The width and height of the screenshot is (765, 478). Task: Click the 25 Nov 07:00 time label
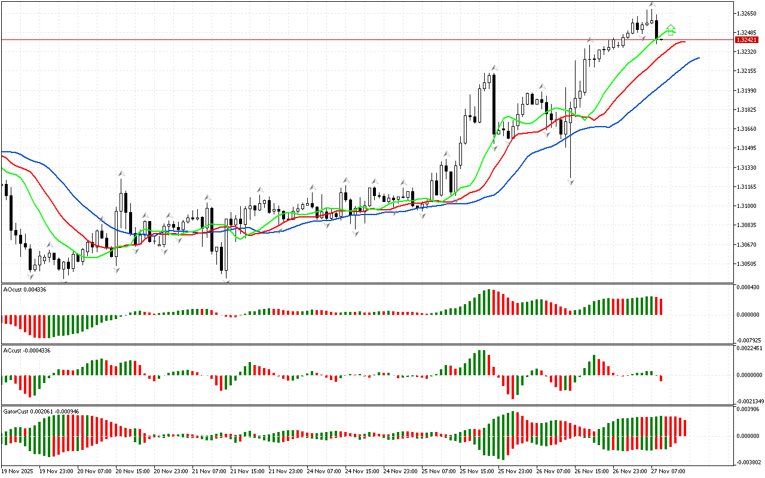[438, 471]
